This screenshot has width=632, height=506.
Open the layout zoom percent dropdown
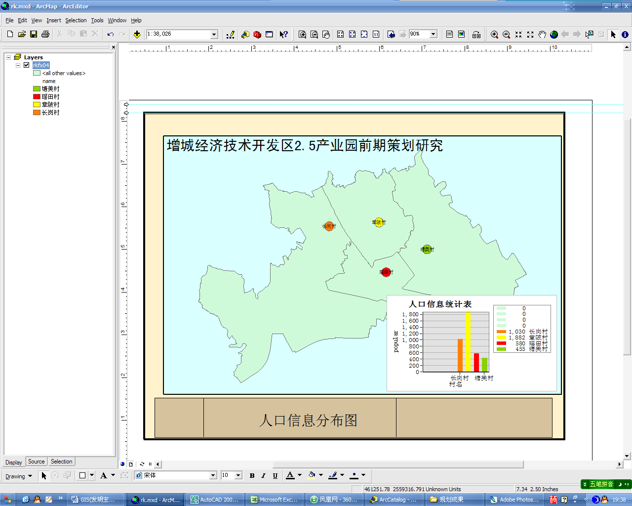[x=434, y=34]
